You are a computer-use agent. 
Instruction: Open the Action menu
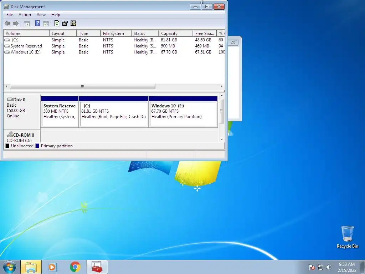tap(25, 14)
